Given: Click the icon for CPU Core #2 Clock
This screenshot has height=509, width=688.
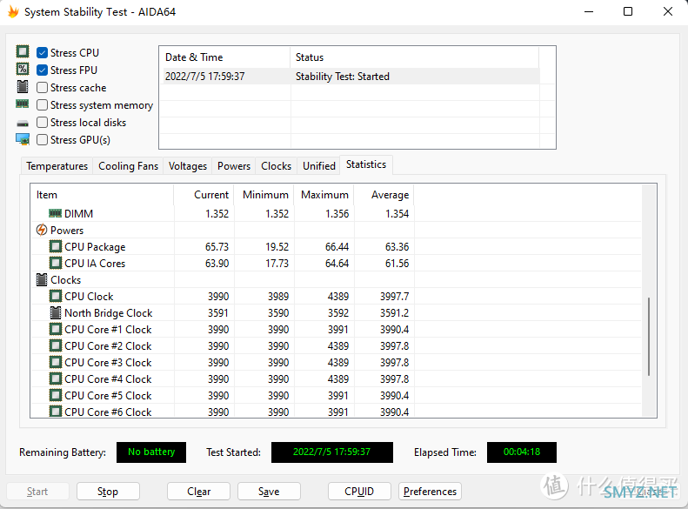Looking at the screenshot, I should tap(56, 345).
